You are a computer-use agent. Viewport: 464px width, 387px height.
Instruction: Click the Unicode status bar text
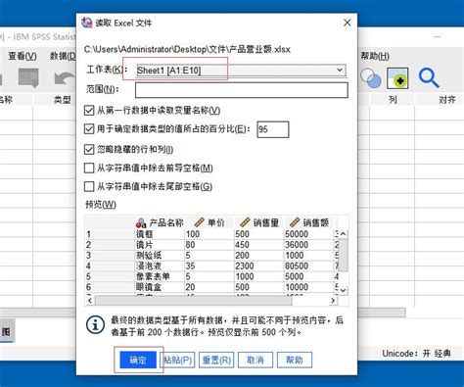417,354
